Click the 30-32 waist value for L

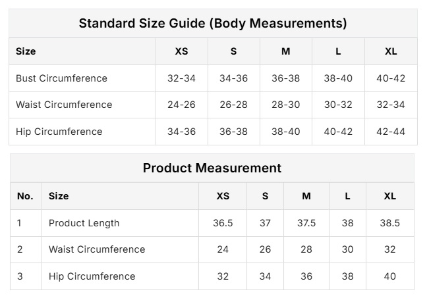(x=338, y=105)
